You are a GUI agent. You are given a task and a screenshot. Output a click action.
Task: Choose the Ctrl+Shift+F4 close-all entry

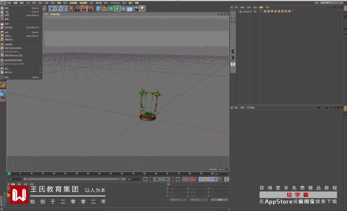(21, 28)
